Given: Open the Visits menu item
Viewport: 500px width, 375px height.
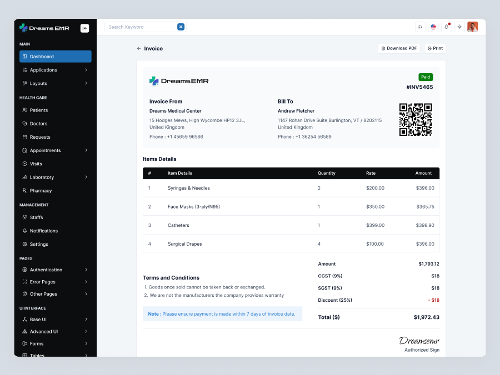Looking at the screenshot, I should [56, 164].
